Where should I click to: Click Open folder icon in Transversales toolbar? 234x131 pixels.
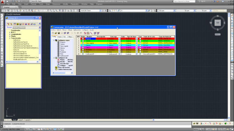point(56,33)
